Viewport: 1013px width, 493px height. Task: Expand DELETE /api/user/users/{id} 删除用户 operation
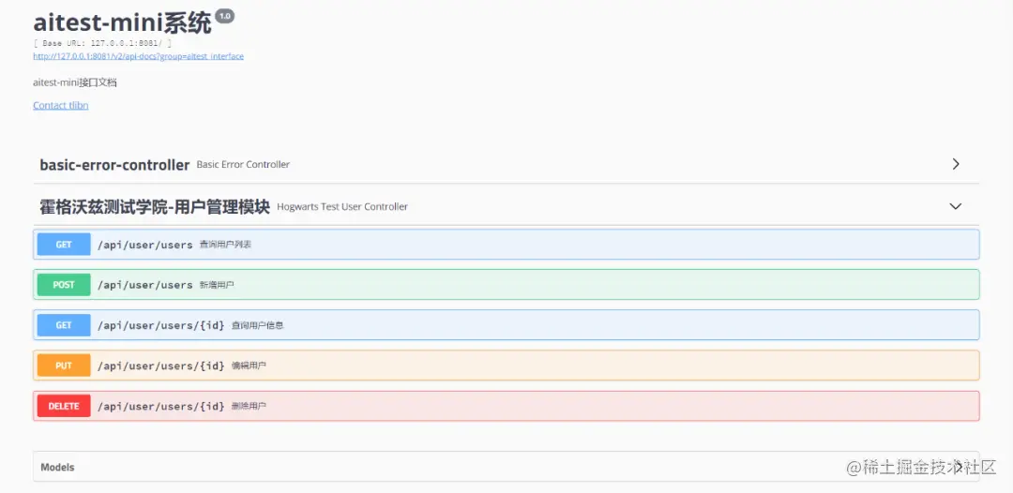pyautogui.click(x=506, y=406)
